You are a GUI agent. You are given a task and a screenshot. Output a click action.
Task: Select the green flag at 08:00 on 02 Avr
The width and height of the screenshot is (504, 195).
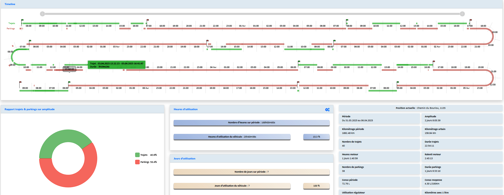click(x=335, y=41)
